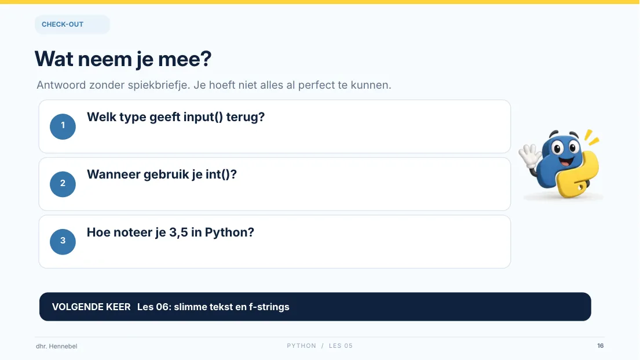The width and height of the screenshot is (640, 360).
Task: Click the numbered circle 1 badge
Action: (63, 126)
